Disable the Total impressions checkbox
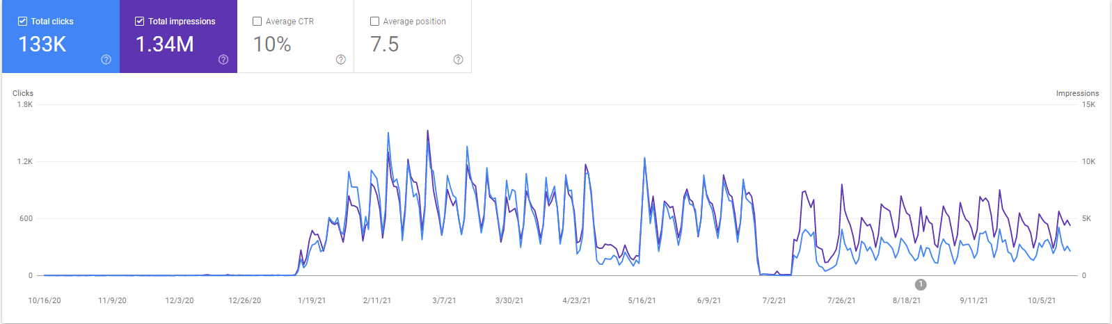1112x324 pixels. (x=140, y=22)
